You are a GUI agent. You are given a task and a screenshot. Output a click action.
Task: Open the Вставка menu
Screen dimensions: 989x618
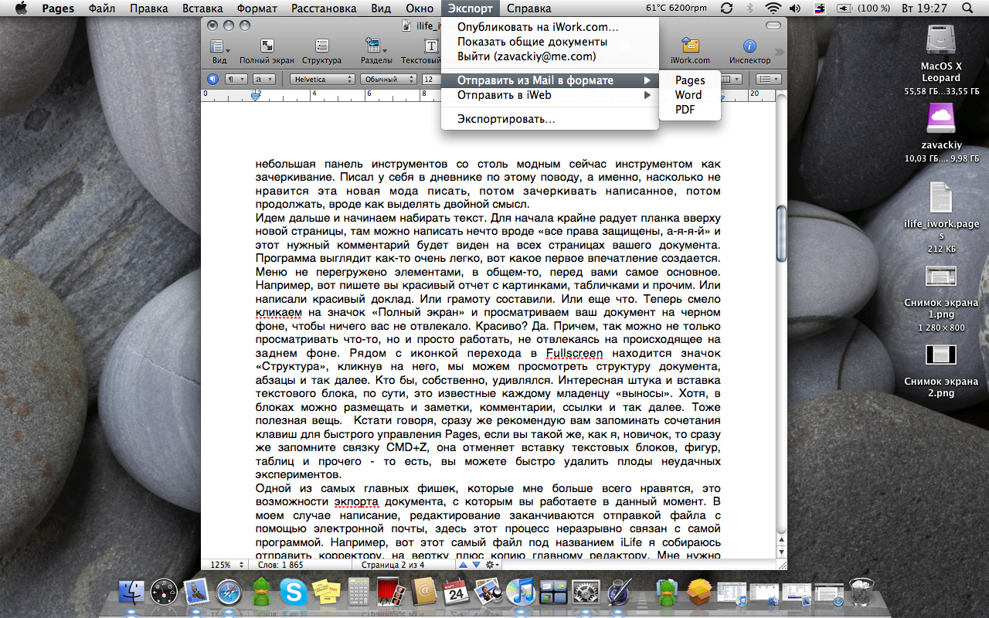202,8
